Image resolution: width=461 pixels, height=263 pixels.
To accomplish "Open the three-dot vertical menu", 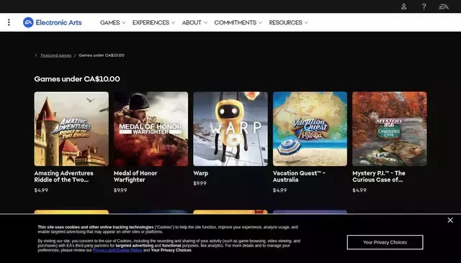I will click(9, 22).
